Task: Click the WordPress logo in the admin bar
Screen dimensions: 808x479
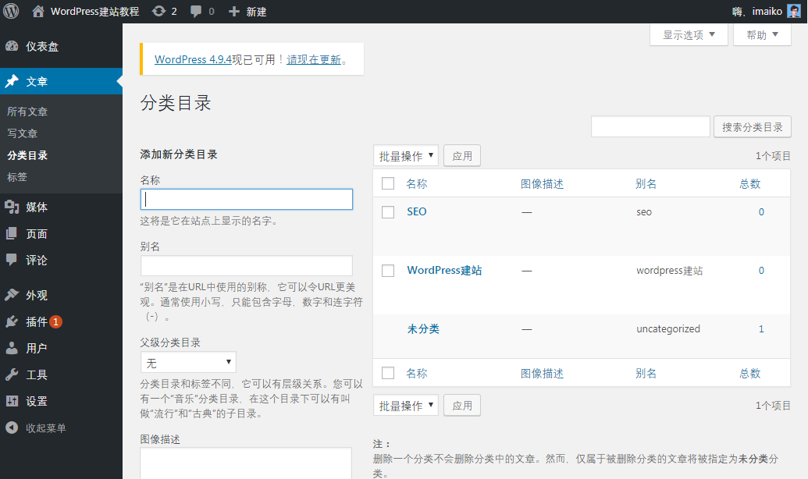Action: coord(10,11)
